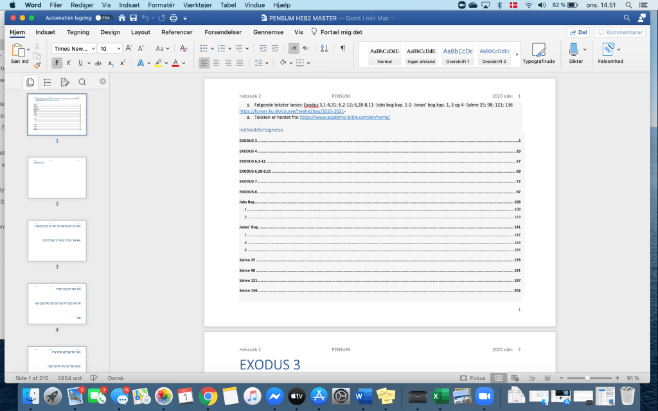Click the Format Painter brush icon
This screenshot has width=658, height=411.
[x=37, y=64]
